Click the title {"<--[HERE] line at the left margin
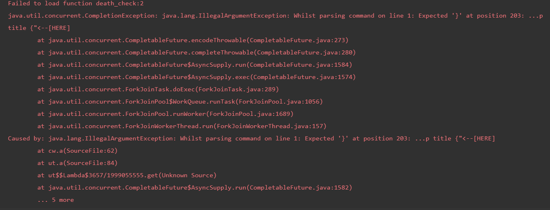550x210 pixels. [x=39, y=28]
